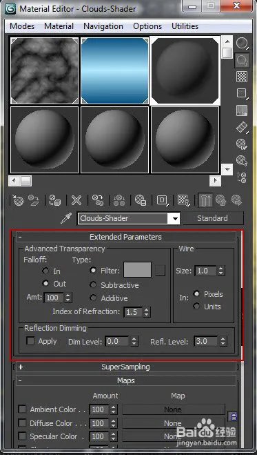Select Additive transparency type
Viewport: 257px width, 455px height.
tap(93, 298)
